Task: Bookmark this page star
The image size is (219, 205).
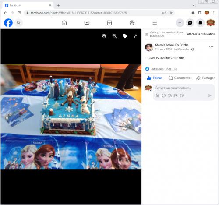Action: (171, 13)
